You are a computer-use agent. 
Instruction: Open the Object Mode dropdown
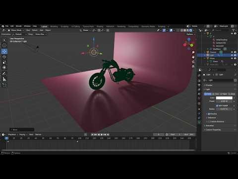16,30
